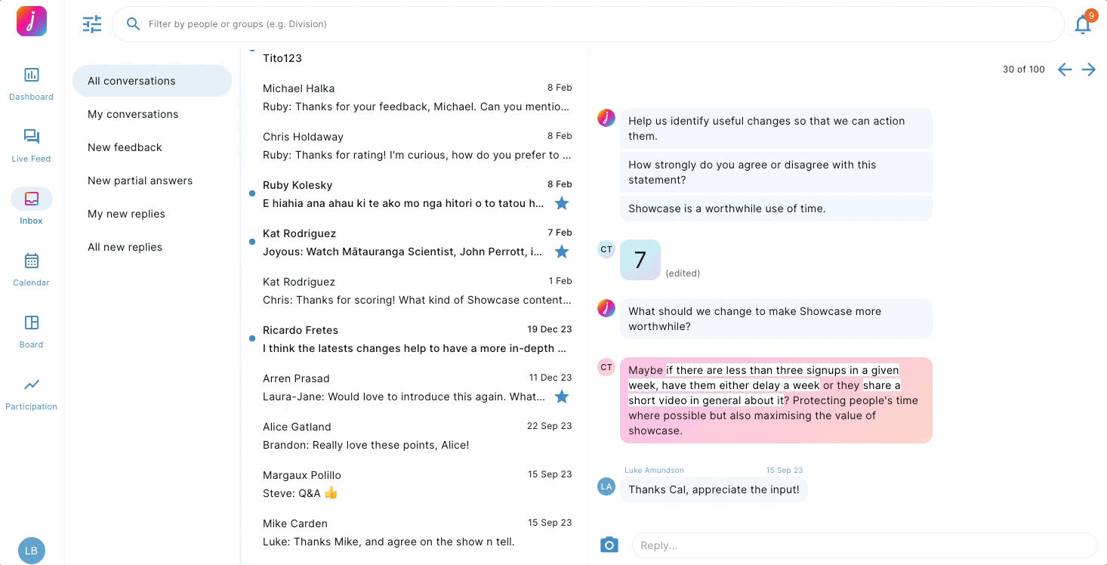
Task: Open the LB user avatar menu
Action: 31,551
